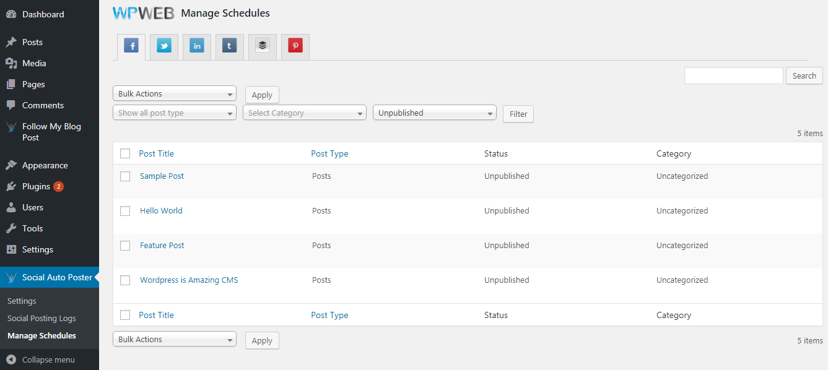Viewport: 828px width, 370px height.
Task: Switch to the Twitter tab icon
Action: pyautogui.click(x=164, y=46)
